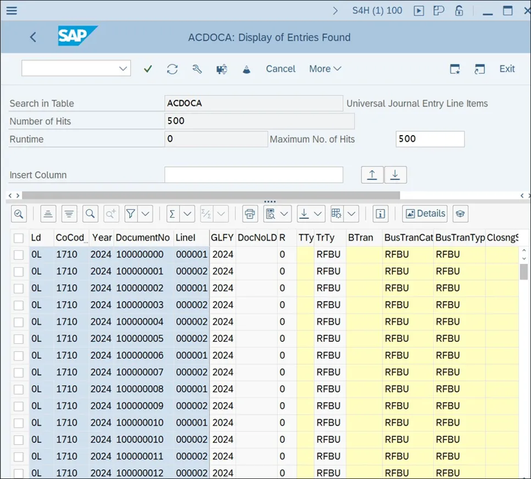Click the grid's scroll down arrow
The width and height of the screenshot is (531, 479).
pyautogui.click(x=524, y=259)
